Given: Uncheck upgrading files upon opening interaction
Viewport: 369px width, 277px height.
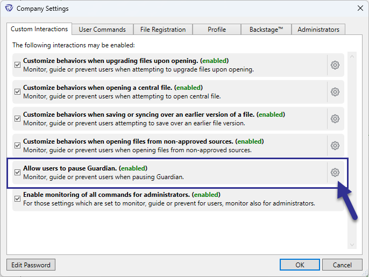Looking at the screenshot, I should click(x=18, y=65).
